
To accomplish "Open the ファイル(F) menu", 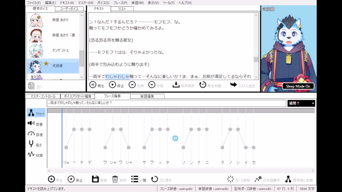I will [x=34, y=3].
